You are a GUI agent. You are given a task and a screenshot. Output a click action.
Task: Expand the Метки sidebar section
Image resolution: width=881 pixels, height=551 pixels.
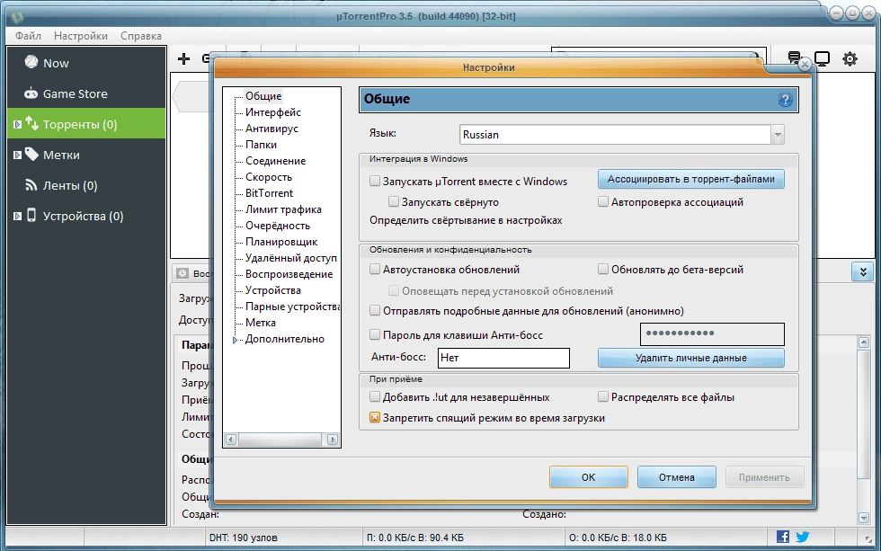tap(17, 155)
